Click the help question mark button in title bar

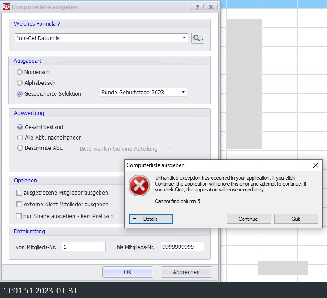tap(197, 7)
